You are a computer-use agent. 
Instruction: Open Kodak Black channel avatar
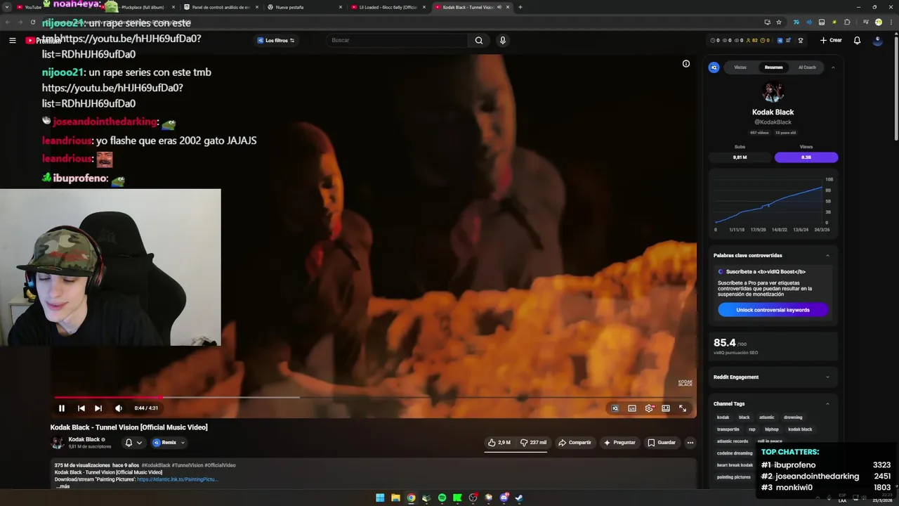tap(58, 443)
